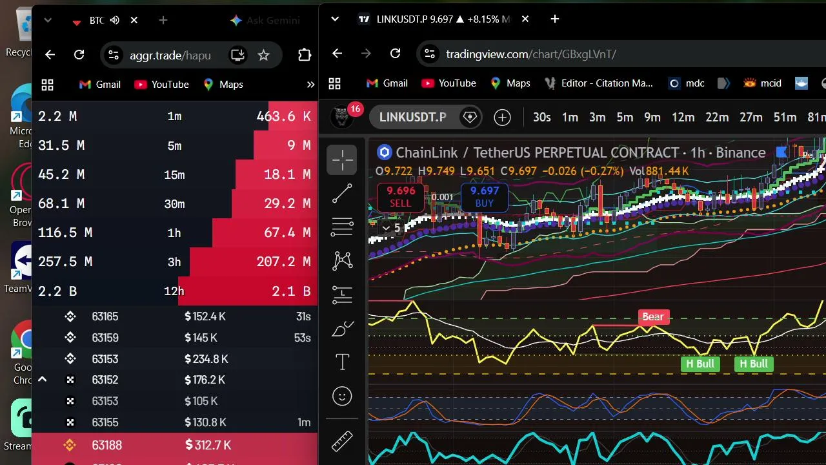The width and height of the screenshot is (826, 465).
Task: Reload the aggr.trade page
Action: tap(79, 55)
